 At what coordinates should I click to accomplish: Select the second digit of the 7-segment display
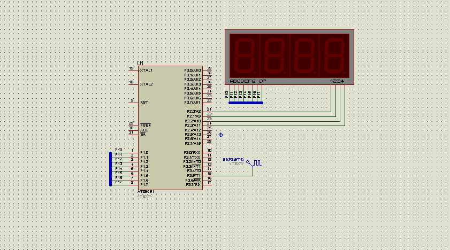coord(274,56)
